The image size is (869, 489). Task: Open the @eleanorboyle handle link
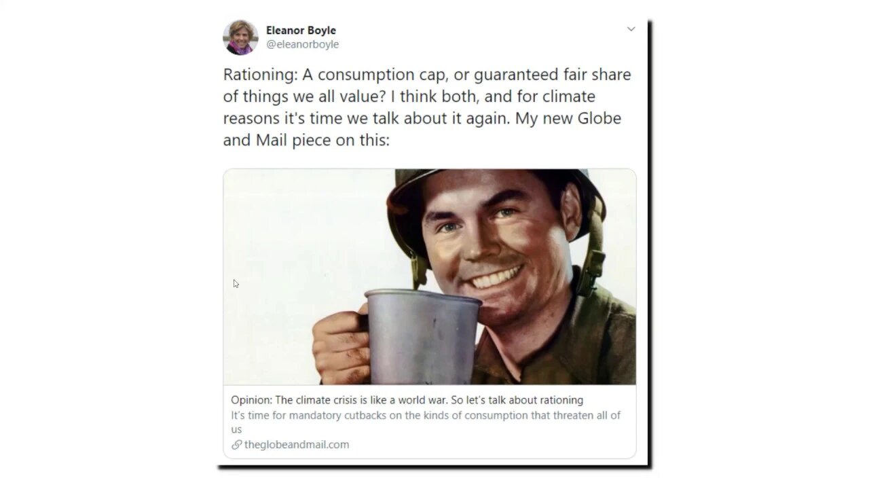pos(302,44)
